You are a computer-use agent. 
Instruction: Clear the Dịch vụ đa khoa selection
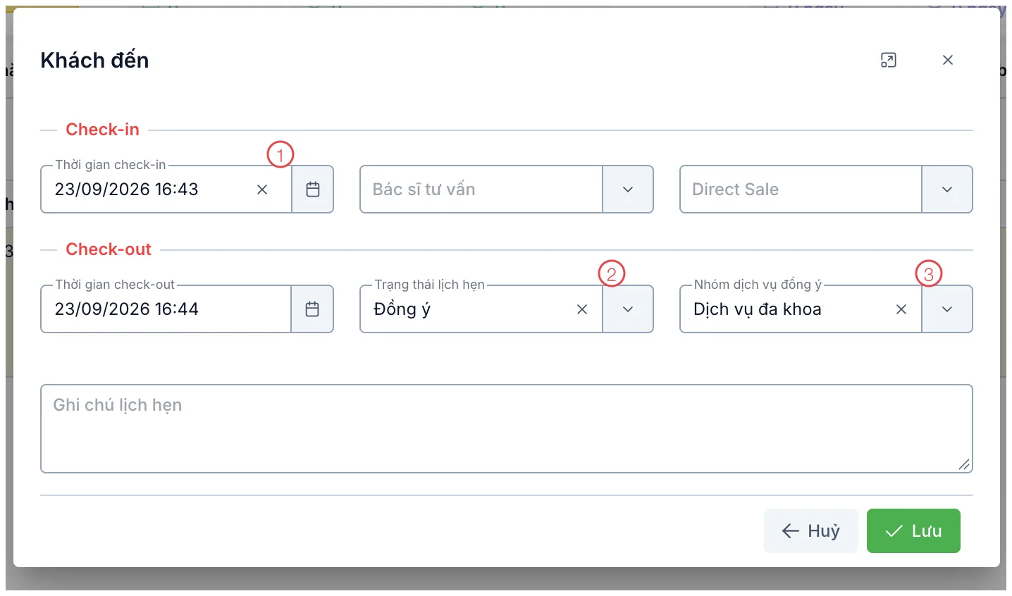[901, 309]
